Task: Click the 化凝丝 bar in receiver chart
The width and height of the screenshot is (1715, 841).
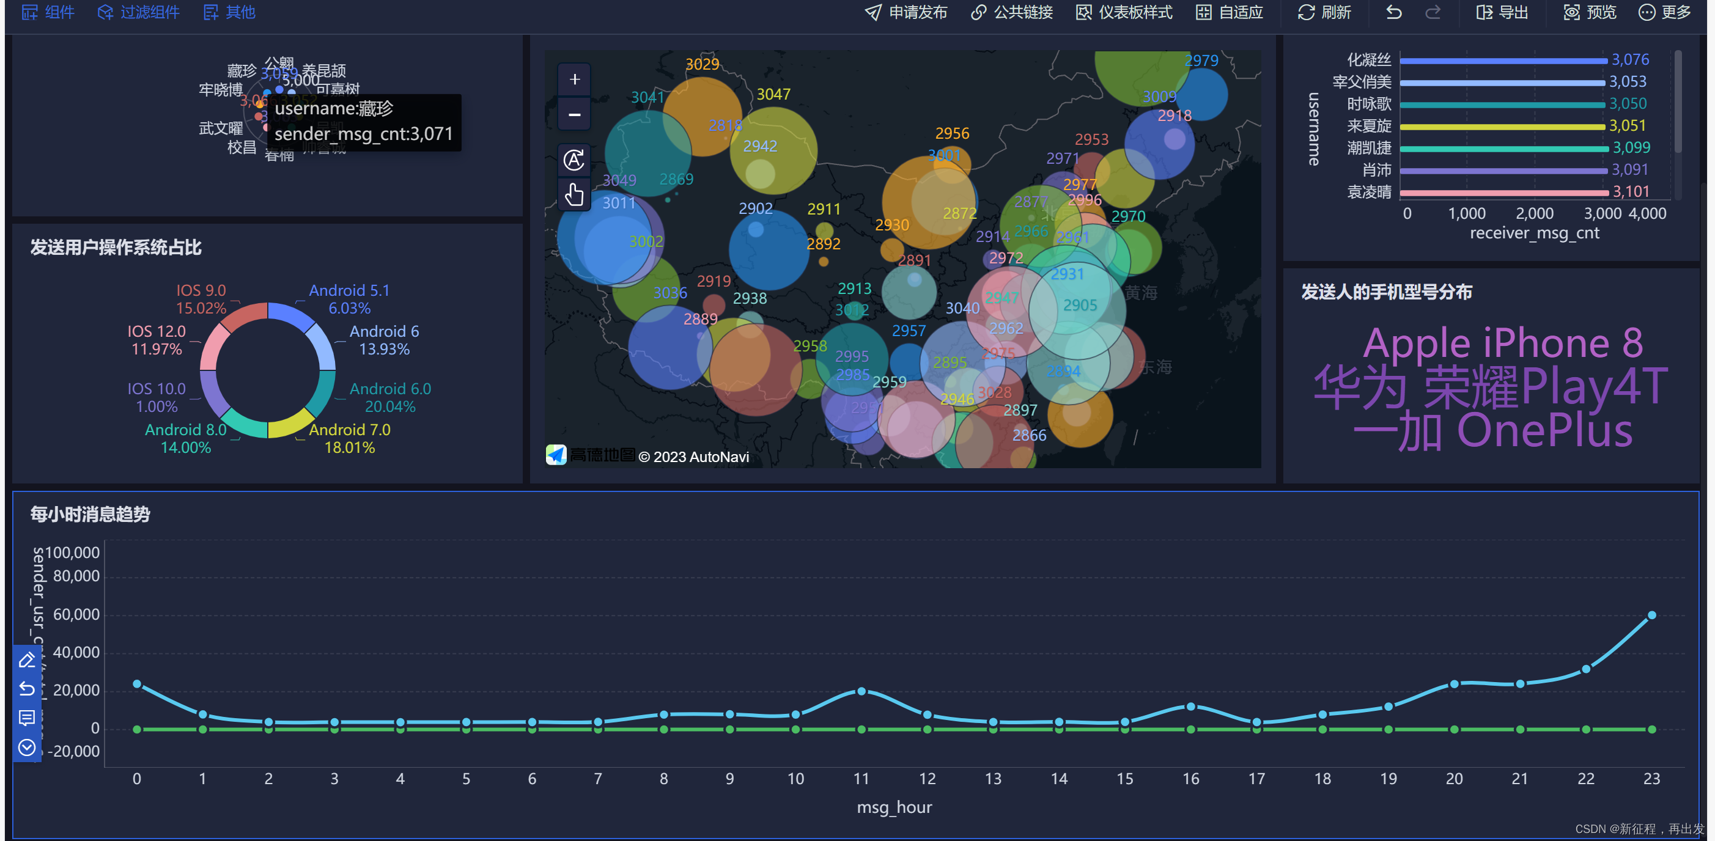Action: [1503, 61]
